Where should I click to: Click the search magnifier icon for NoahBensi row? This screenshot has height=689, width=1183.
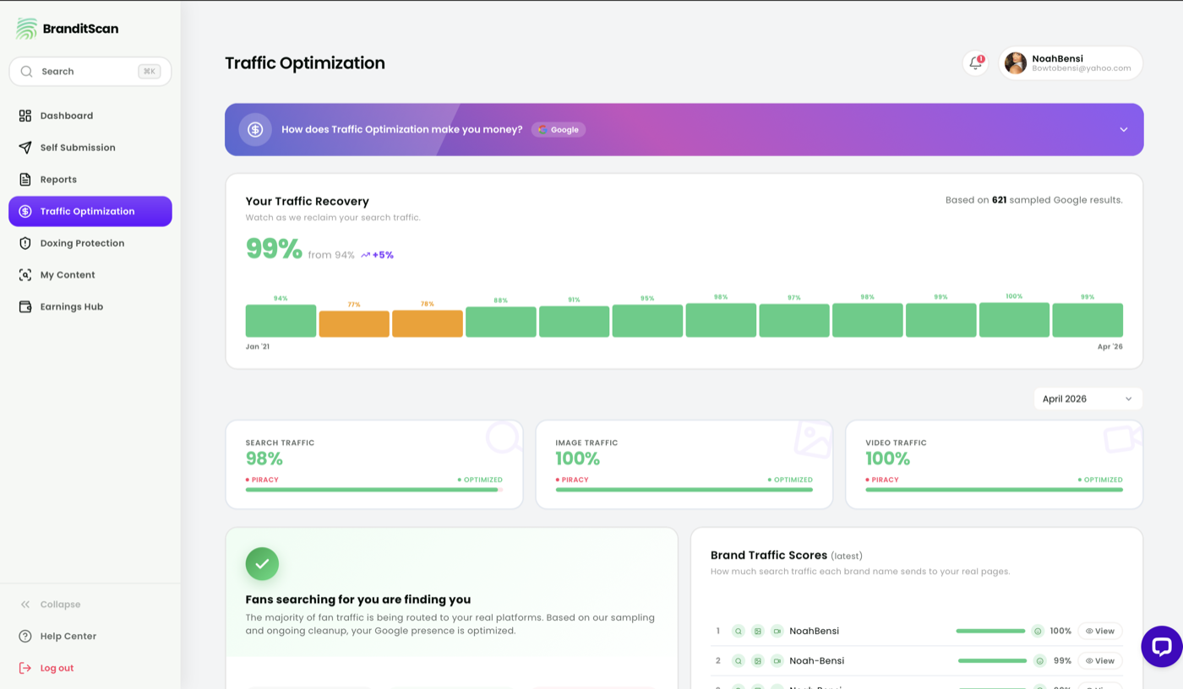coord(738,631)
